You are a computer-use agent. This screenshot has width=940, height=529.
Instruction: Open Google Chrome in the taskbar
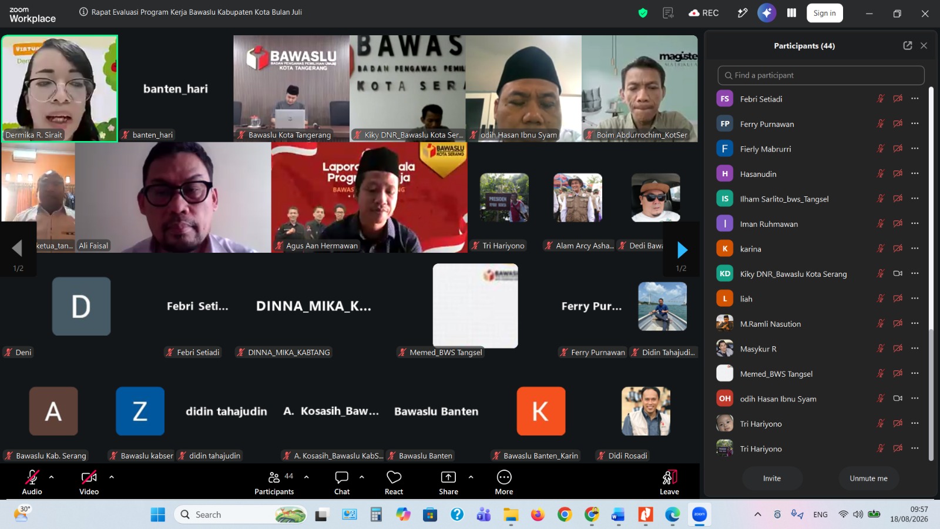[x=565, y=514]
